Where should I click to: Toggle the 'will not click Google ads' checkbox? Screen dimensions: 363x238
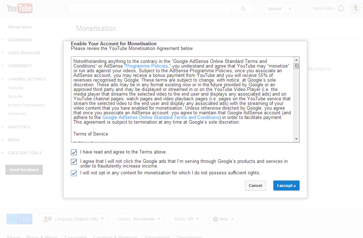tap(74, 162)
